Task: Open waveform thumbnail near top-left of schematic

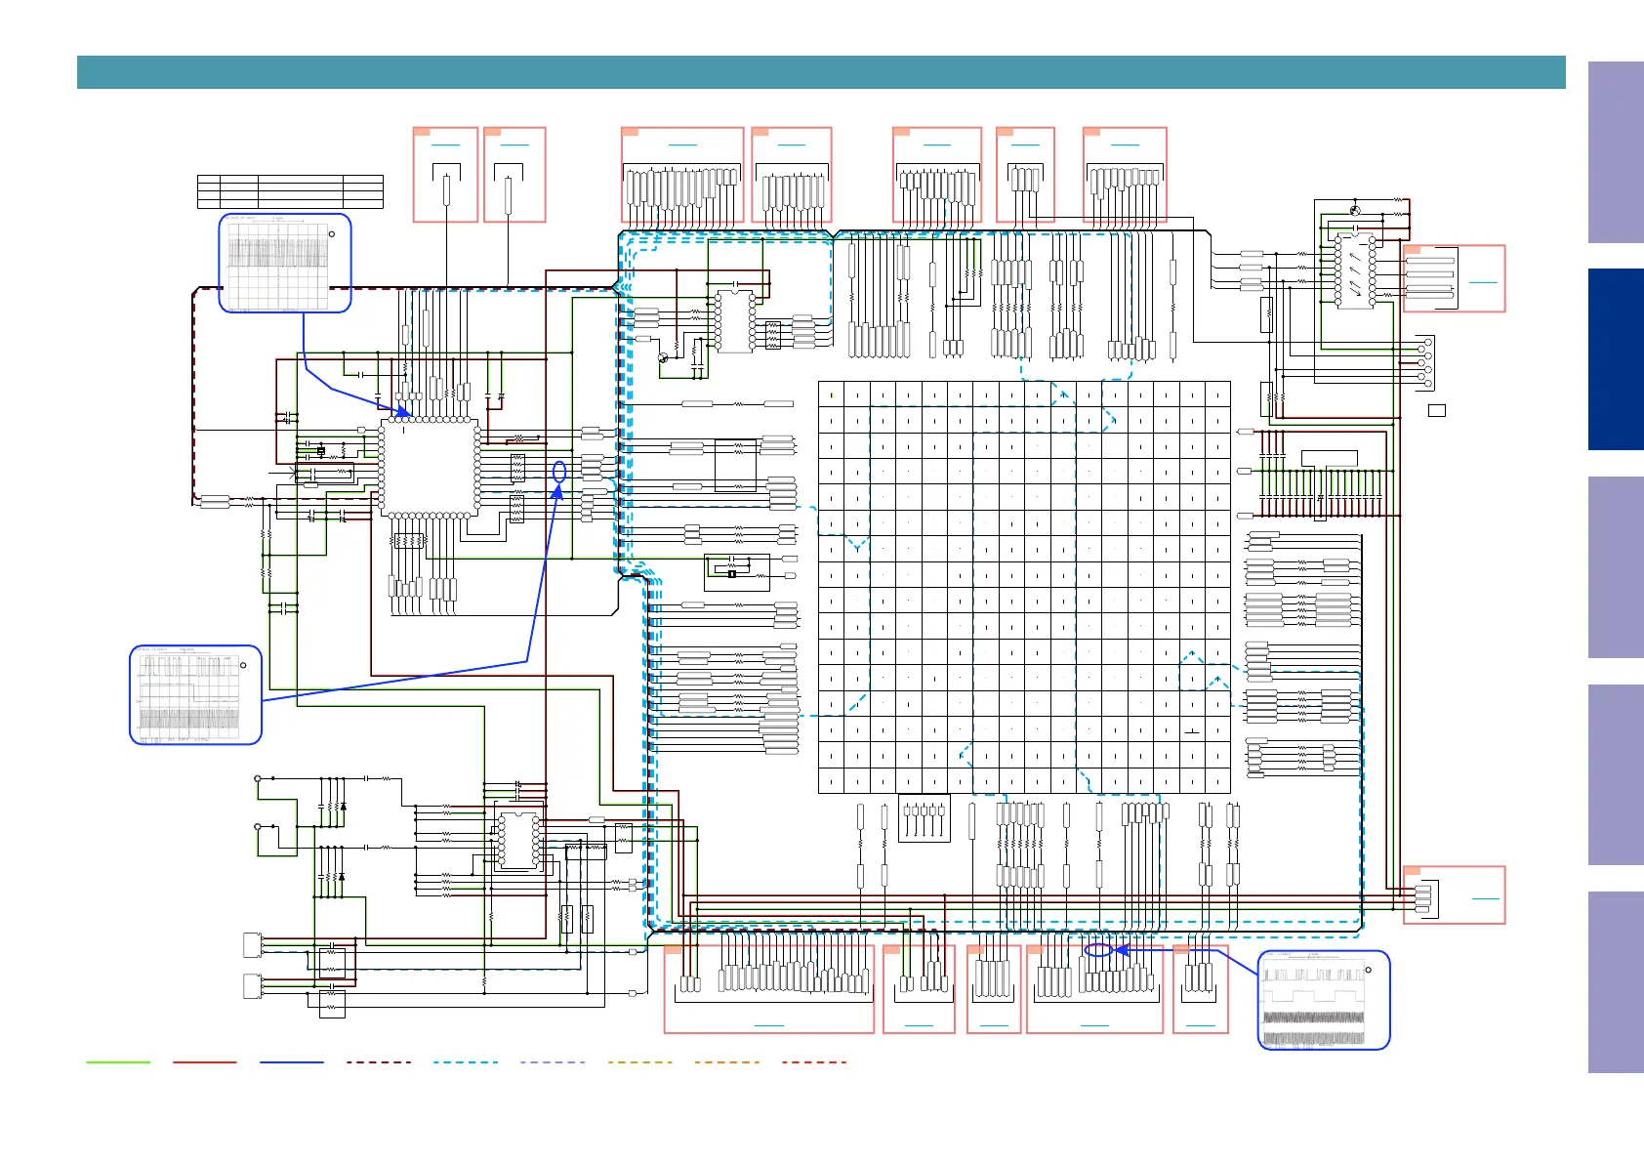Action: [285, 264]
